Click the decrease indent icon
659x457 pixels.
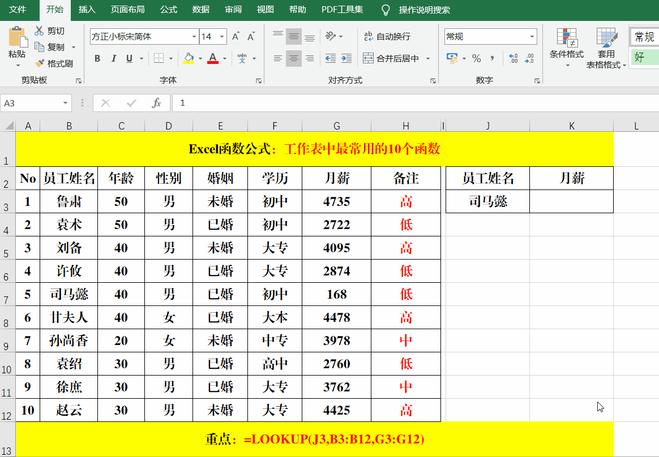[331, 58]
